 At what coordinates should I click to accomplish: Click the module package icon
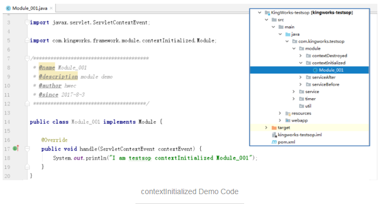[x=301, y=49]
